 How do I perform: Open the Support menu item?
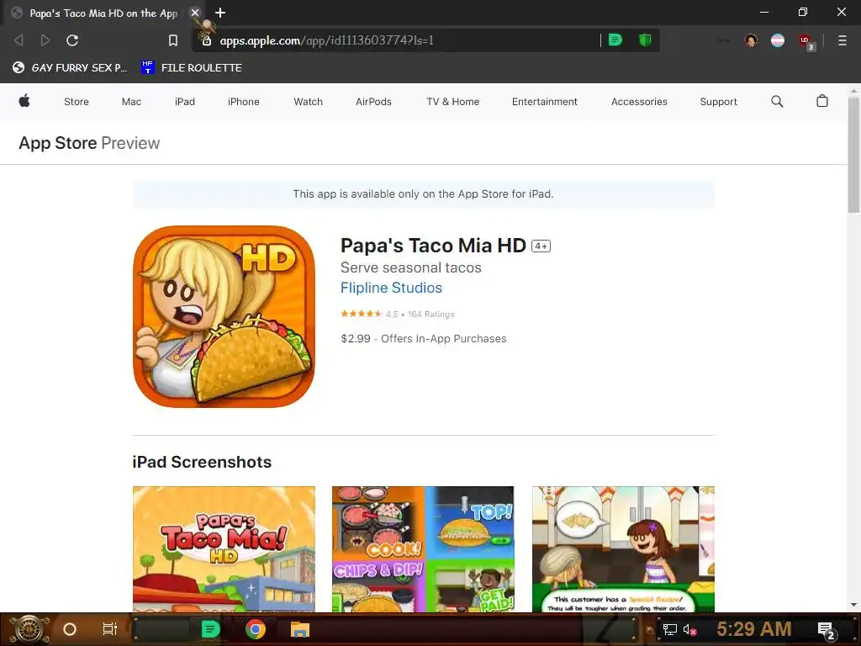pyautogui.click(x=718, y=102)
